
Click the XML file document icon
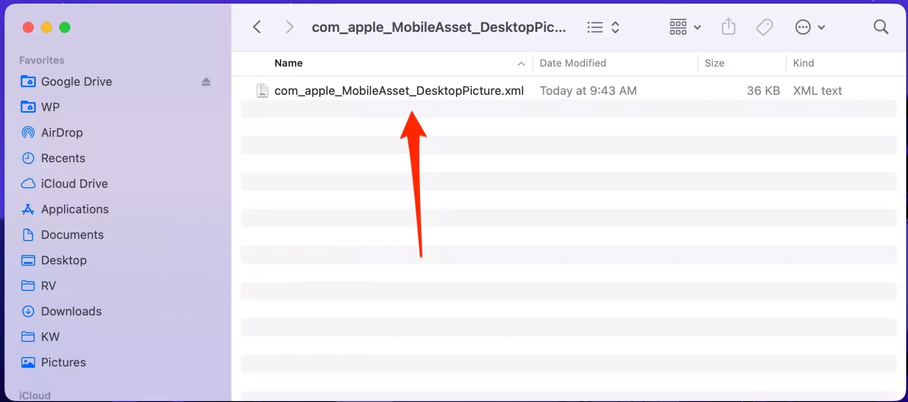click(x=262, y=90)
